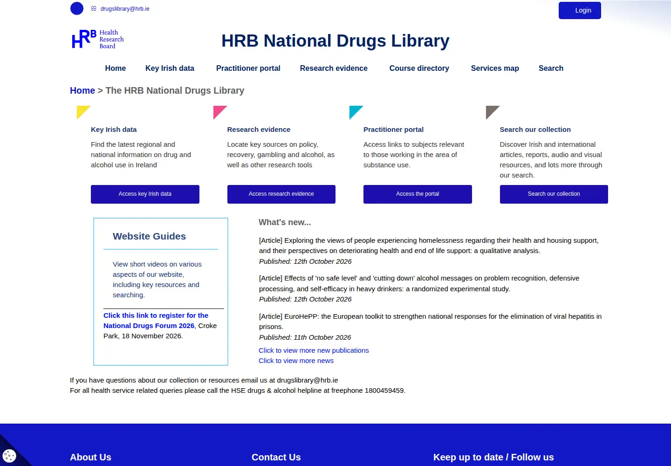Open the cookie settings icon

point(9,455)
